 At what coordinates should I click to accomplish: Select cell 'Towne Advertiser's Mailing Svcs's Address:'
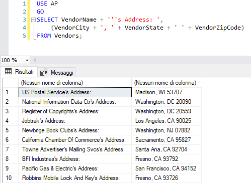[x=75, y=149]
